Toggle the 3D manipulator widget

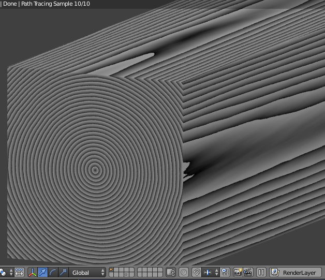click(x=32, y=272)
